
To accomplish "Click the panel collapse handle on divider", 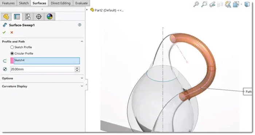I will pos(86,85).
